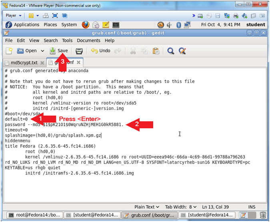The image size is (270, 222).
Task: Open Fedora Applications menu
Action: click(22, 25)
